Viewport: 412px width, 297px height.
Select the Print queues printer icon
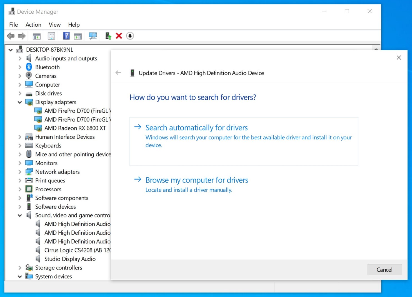29,180
